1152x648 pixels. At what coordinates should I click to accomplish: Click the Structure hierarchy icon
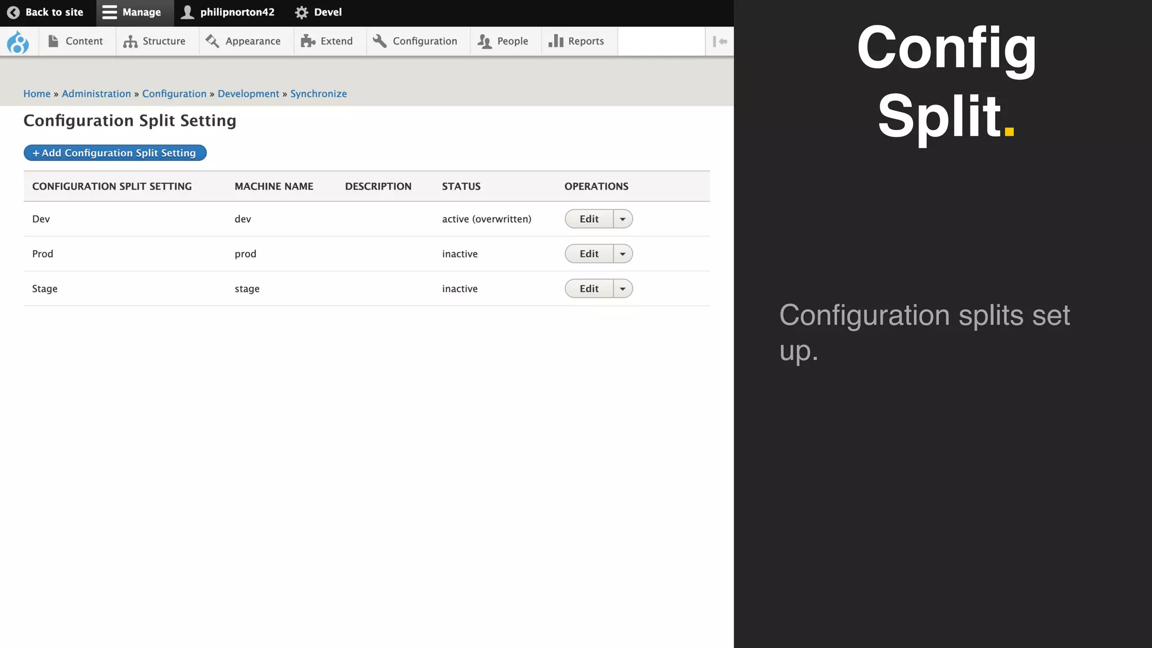[x=130, y=41]
